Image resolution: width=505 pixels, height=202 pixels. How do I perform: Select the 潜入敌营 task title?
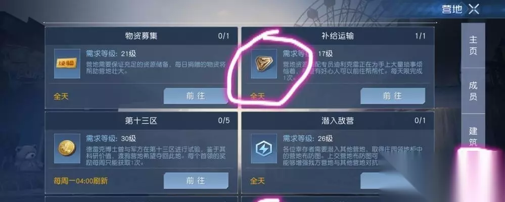click(x=338, y=121)
